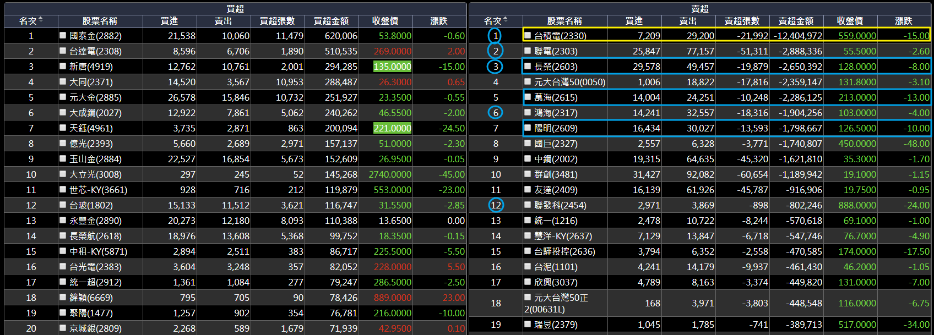Toggle the checkbox for 聯發科(2454)
The height and width of the screenshot is (335, 934).
pyautogui.click(x=528, y=205)
